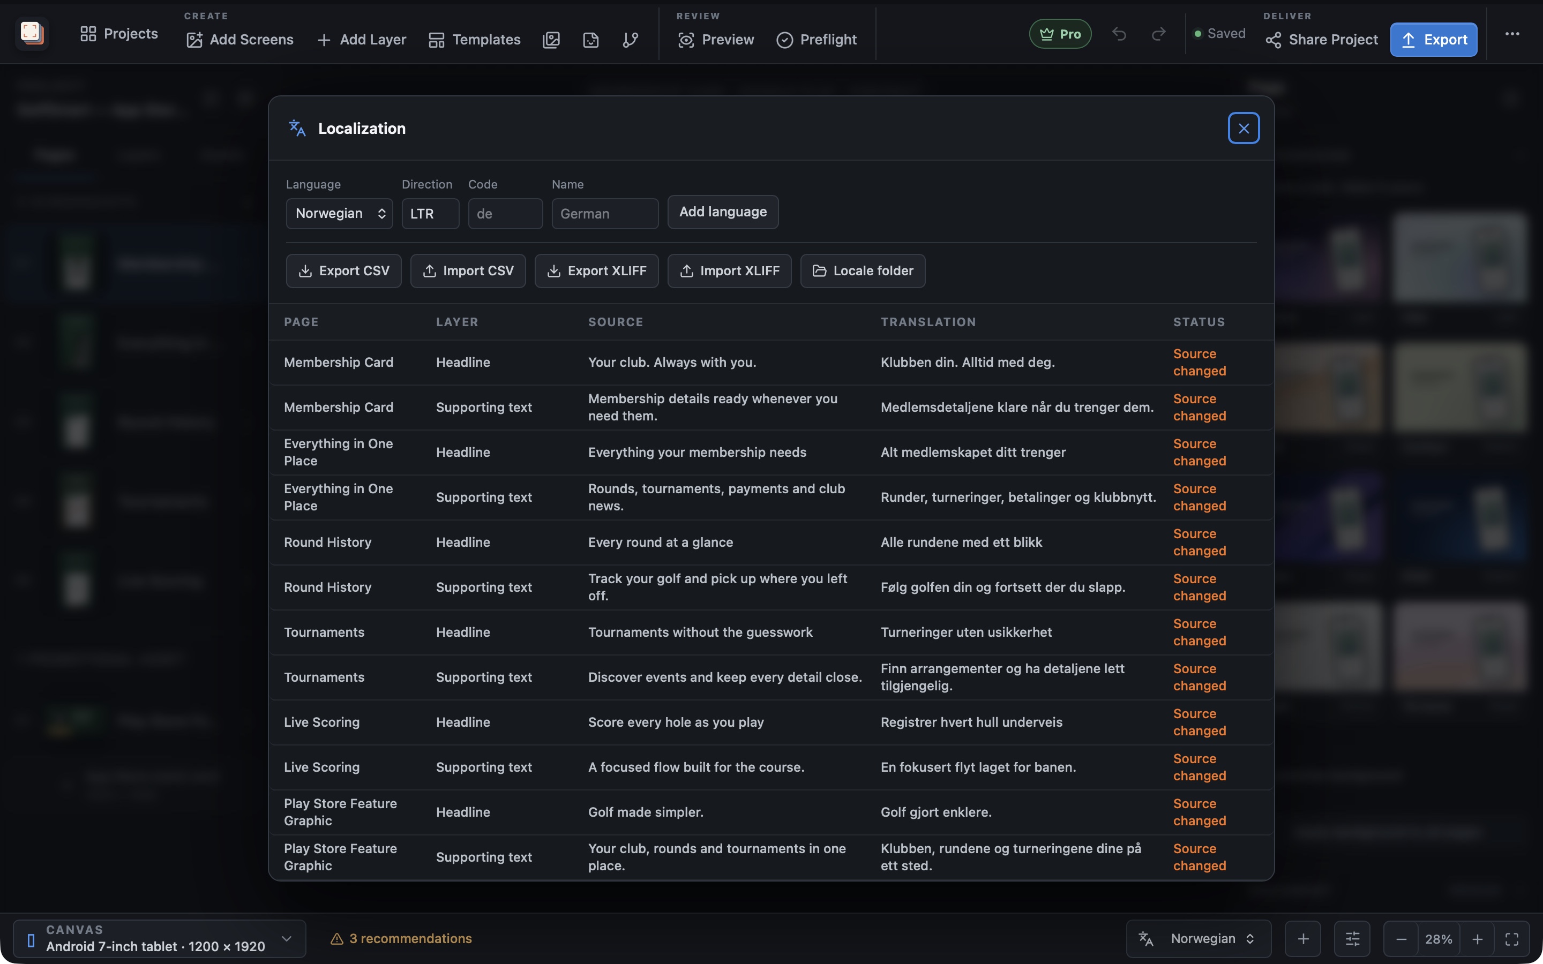Screen dimensions: 1543x964
Task: Click the plus button next to the language switcher
Action: 1302,938
